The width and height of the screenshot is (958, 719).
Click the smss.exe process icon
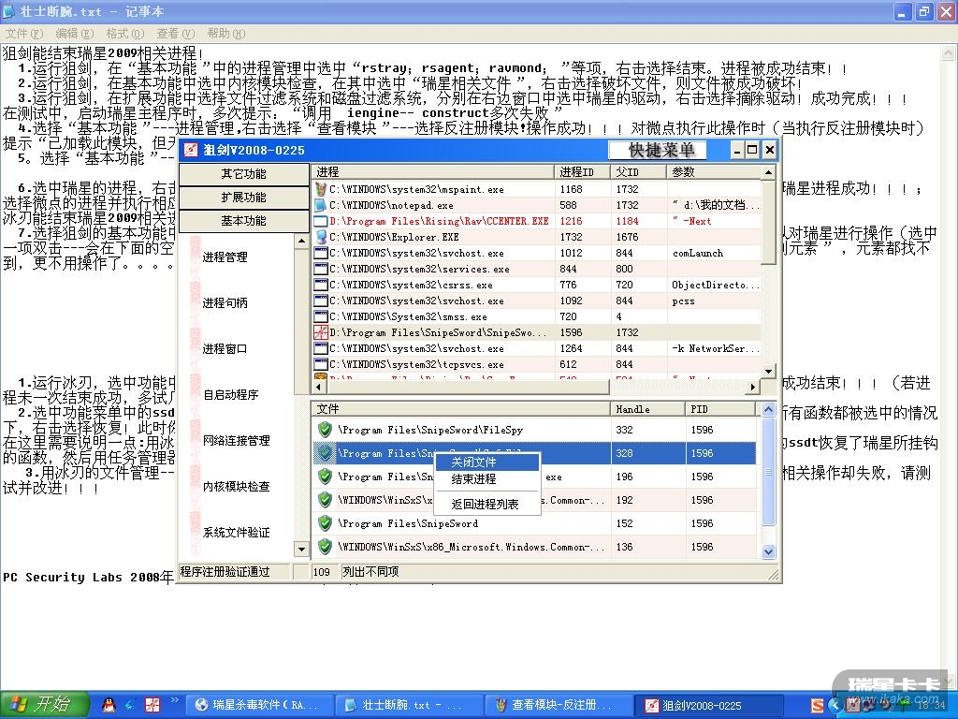point(321,316)
